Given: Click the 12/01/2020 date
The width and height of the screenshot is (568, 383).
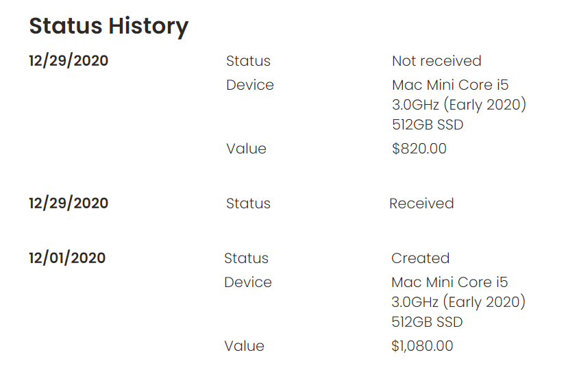Looking at the screenshot, I should tap(67, 258).
